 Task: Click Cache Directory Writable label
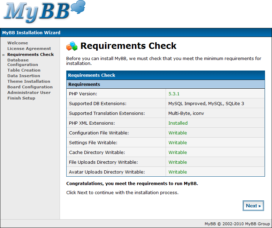(x=97, y=152)
